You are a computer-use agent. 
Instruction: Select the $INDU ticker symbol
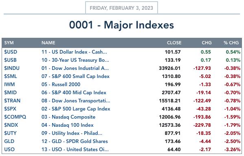[12, 68]
